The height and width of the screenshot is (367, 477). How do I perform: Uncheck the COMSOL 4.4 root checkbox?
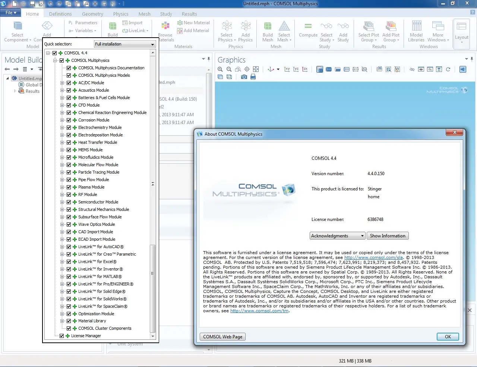click(55, 53)
